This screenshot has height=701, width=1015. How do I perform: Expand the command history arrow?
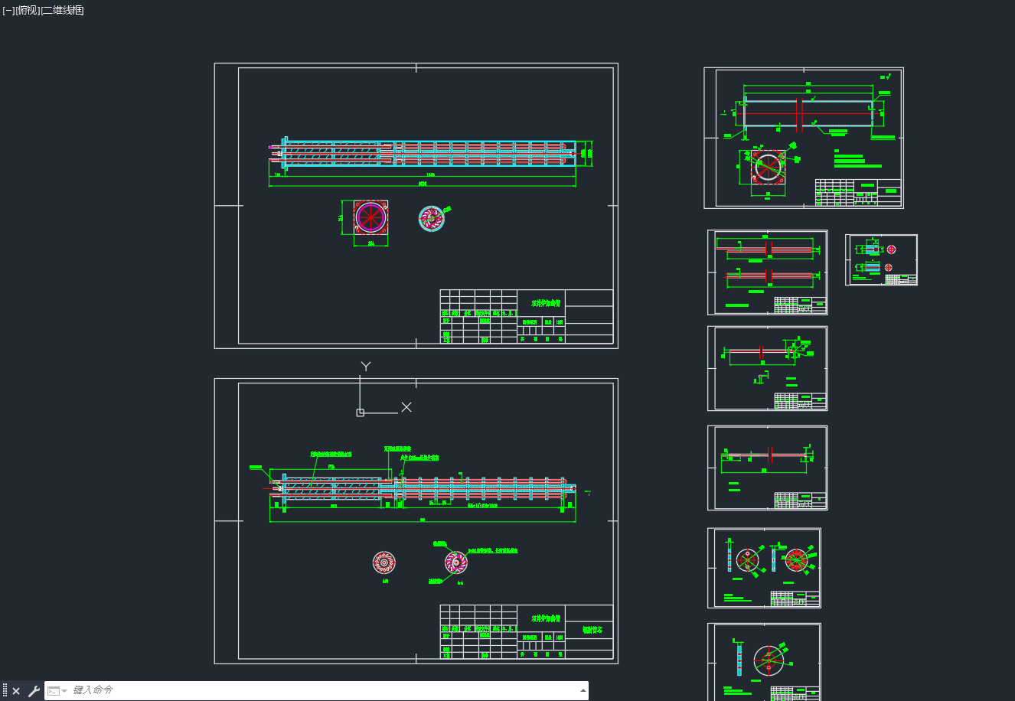pyautogui.click(x=583, y=690)
